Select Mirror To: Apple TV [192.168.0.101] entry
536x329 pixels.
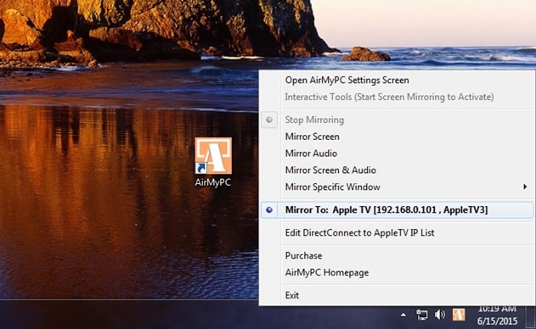(x=397, y=210)
